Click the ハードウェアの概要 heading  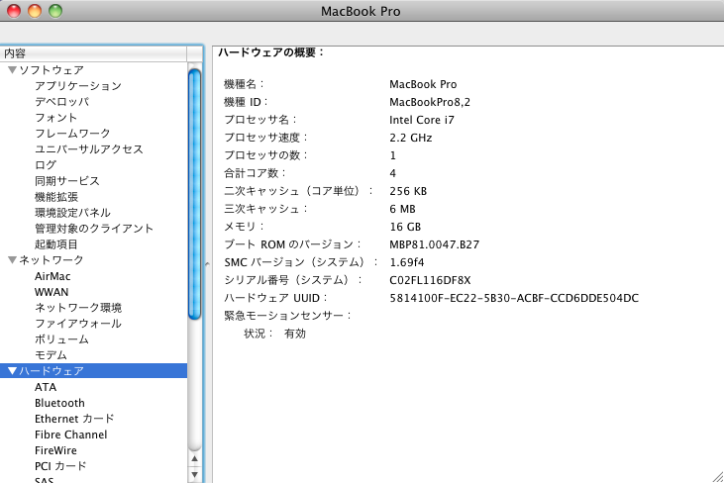click(x=271, y=52)
